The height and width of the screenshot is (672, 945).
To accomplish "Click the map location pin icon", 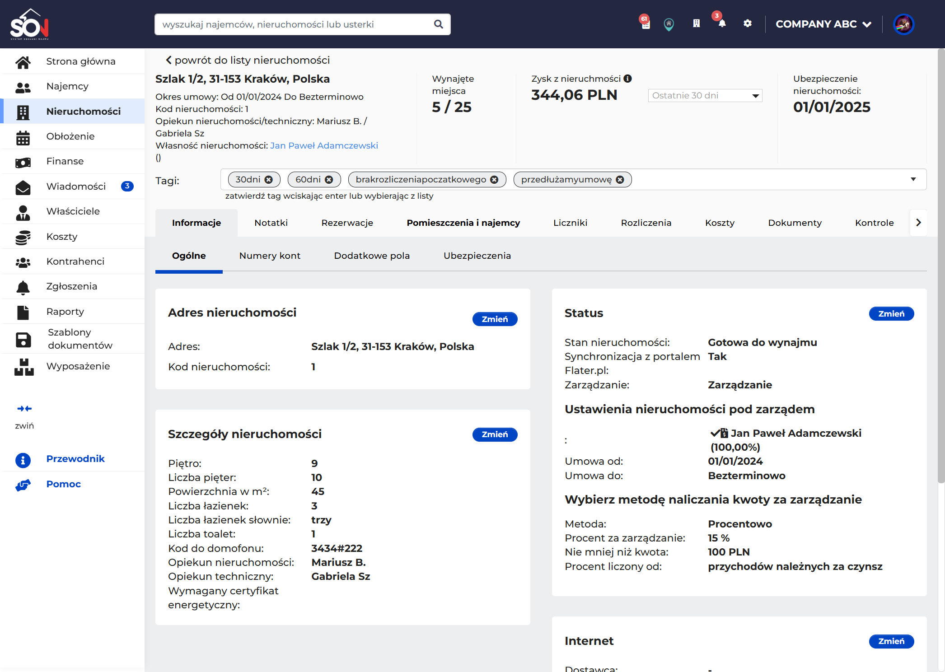I will [669, 24].
